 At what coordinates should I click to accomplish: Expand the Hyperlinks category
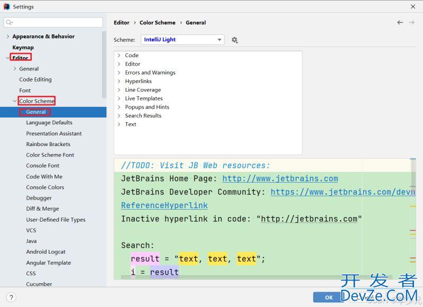click(119, 82)
